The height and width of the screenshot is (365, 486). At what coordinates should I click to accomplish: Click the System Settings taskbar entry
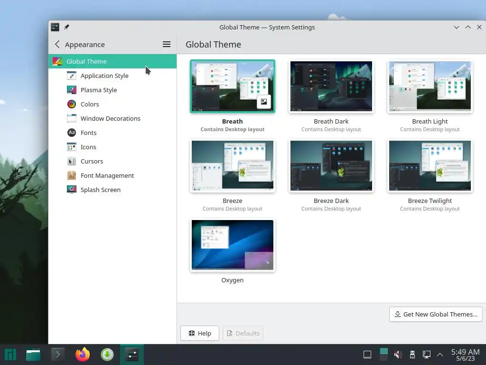[132, 355]
